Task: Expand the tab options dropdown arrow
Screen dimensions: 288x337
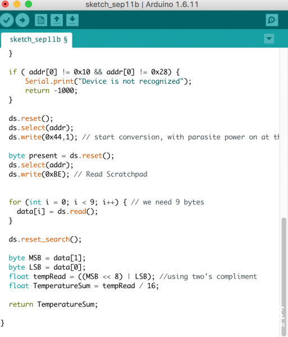Action: (x=269, y=39)
